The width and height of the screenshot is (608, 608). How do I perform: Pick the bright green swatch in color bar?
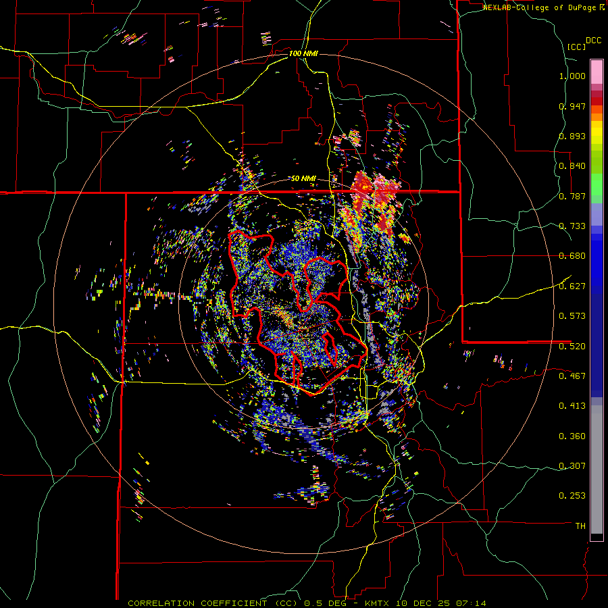point(597,184)
